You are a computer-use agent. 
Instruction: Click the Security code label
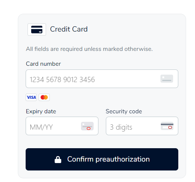(124, 111)
